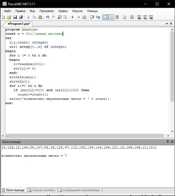Click the editor vertical scrollbar down arrow
Screen dimensions: 175x196
point(172,131)
